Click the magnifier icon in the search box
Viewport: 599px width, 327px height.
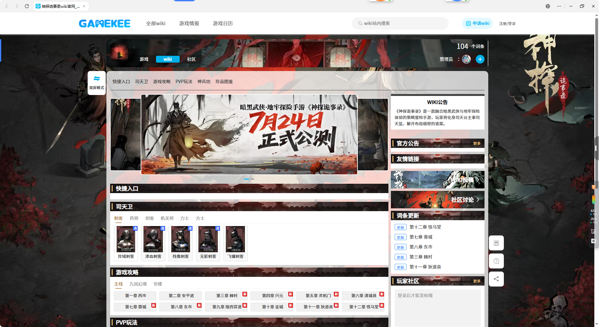tap(360, 23)
